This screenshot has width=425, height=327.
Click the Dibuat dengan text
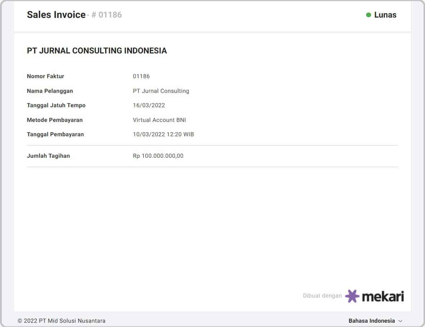coord(322,295)
